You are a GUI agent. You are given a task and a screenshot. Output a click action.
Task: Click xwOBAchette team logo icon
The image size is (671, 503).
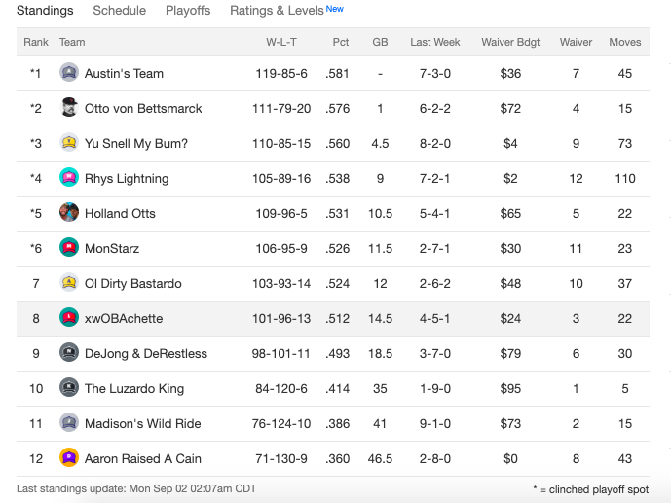coord(69,318)
